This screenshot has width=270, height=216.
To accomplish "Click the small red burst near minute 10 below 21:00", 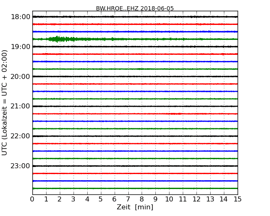I will [175, 114].
